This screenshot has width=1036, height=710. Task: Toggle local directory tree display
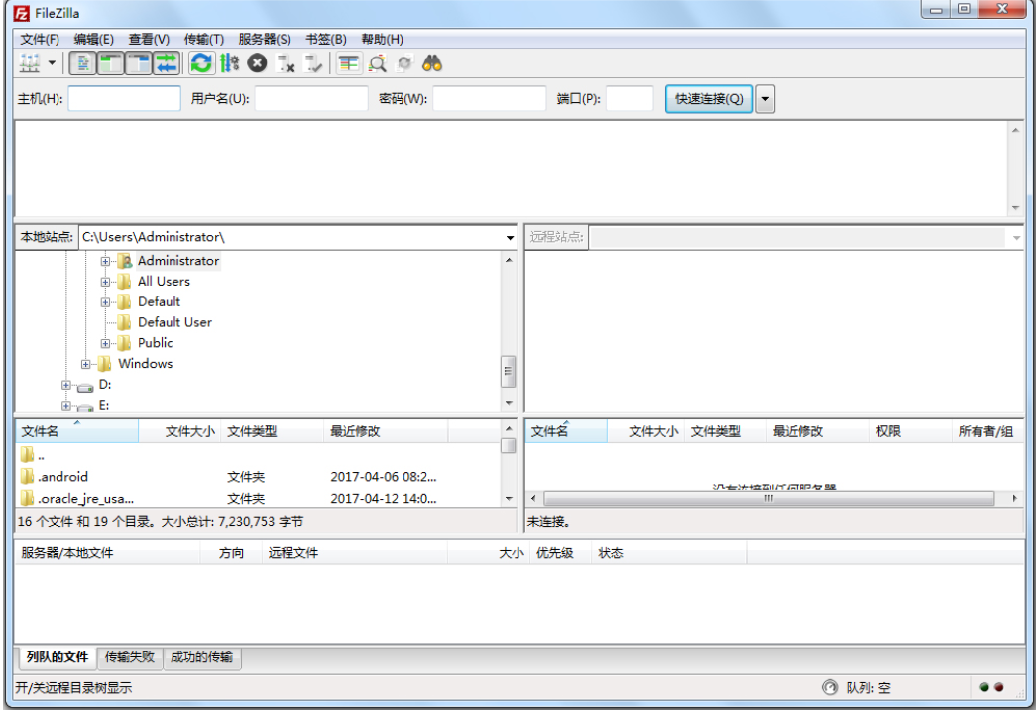click(x=111, y=63)
